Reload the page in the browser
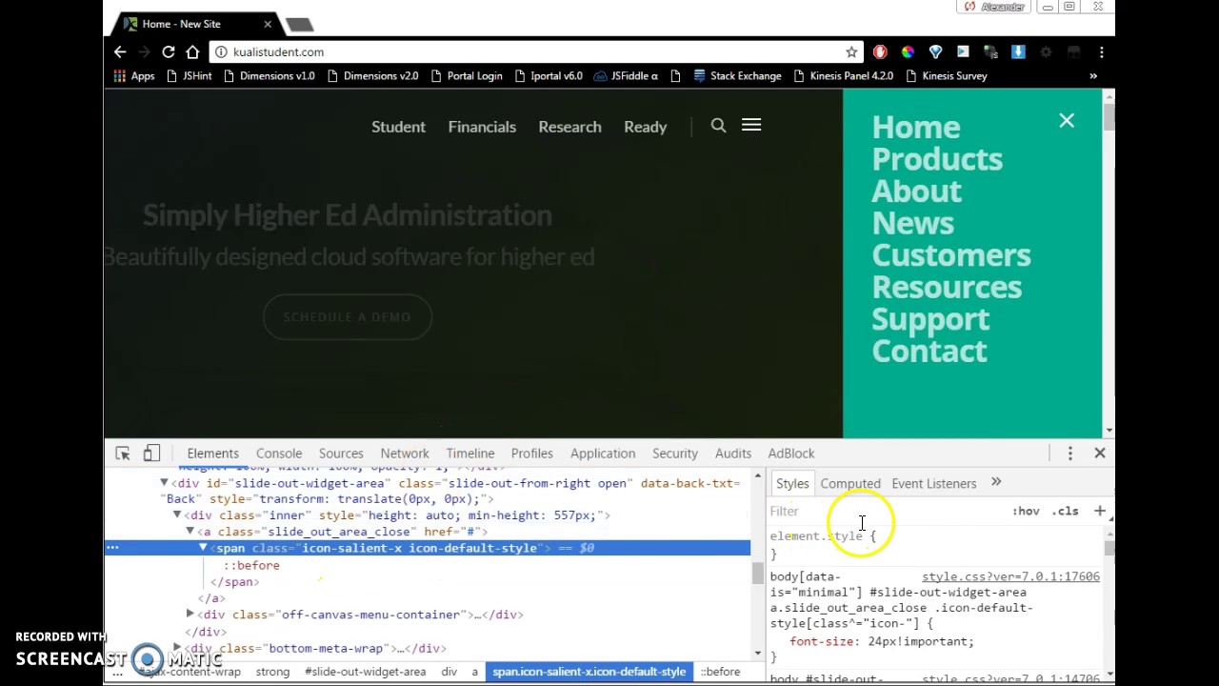1219x686 pixels. 168,52
